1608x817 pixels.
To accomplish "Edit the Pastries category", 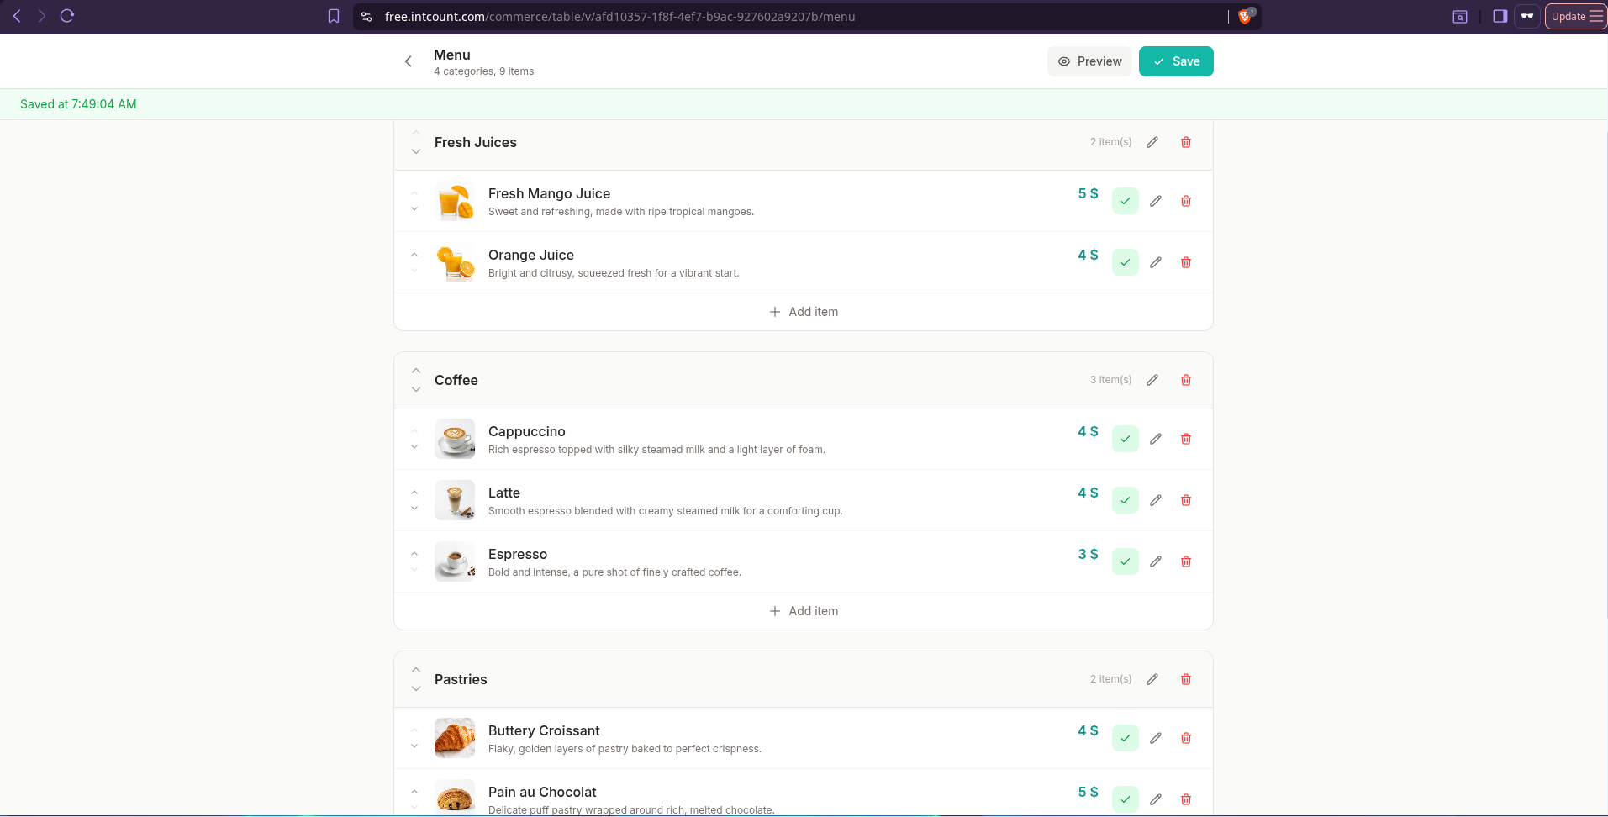I will coord(1152,679).
